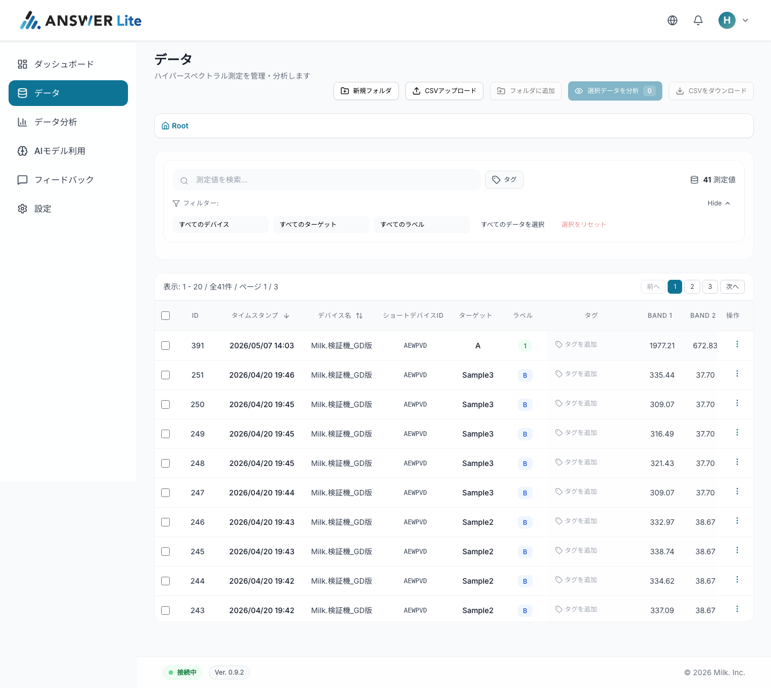771x688 pixels.
Task: Sort by デバイス名 column arrows
Action: pyautogui.click(x=359, y=316)
